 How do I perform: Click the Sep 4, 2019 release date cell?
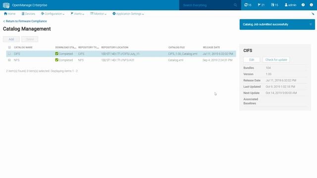217,60
